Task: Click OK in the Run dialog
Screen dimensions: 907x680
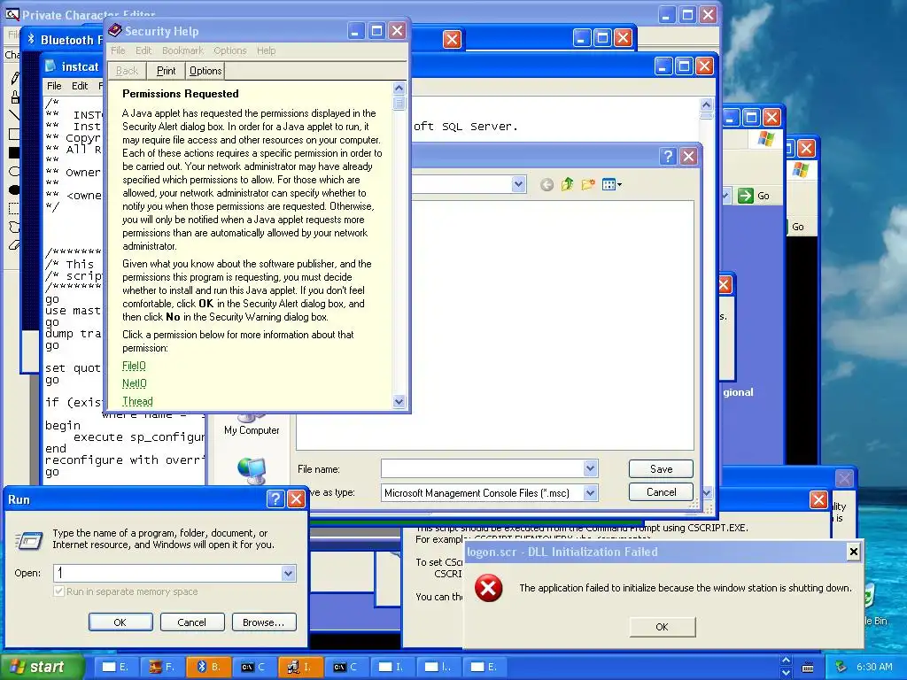Action: [120, 622]
